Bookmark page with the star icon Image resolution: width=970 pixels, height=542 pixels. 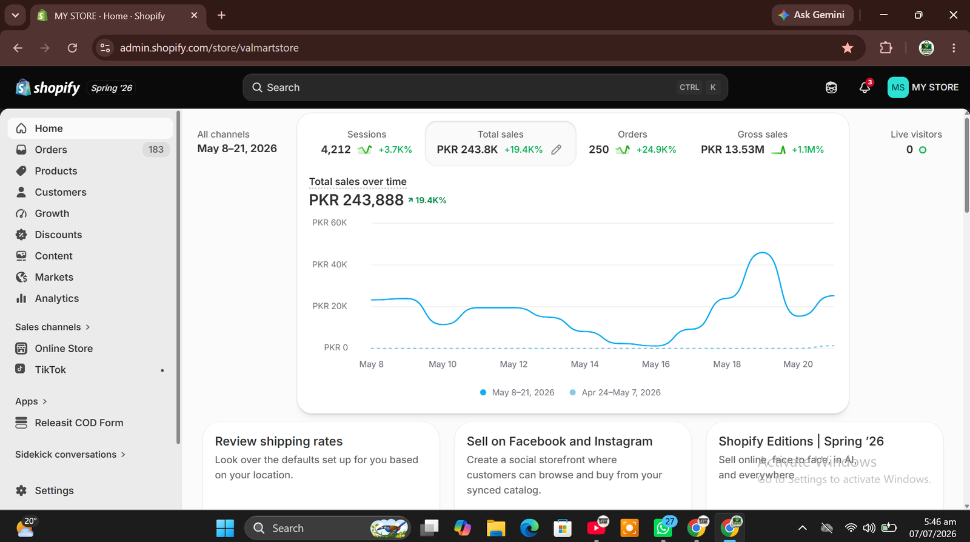[848, 48]
